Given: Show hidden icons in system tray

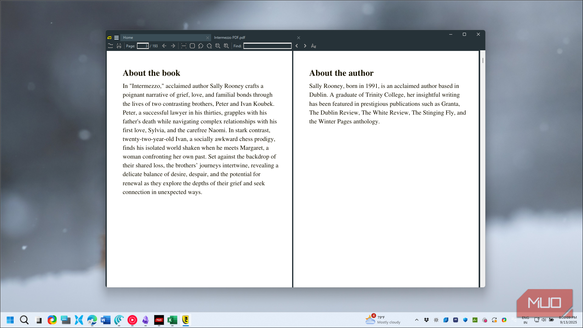Looking at the screenshot, I should (x=416, y=320).
